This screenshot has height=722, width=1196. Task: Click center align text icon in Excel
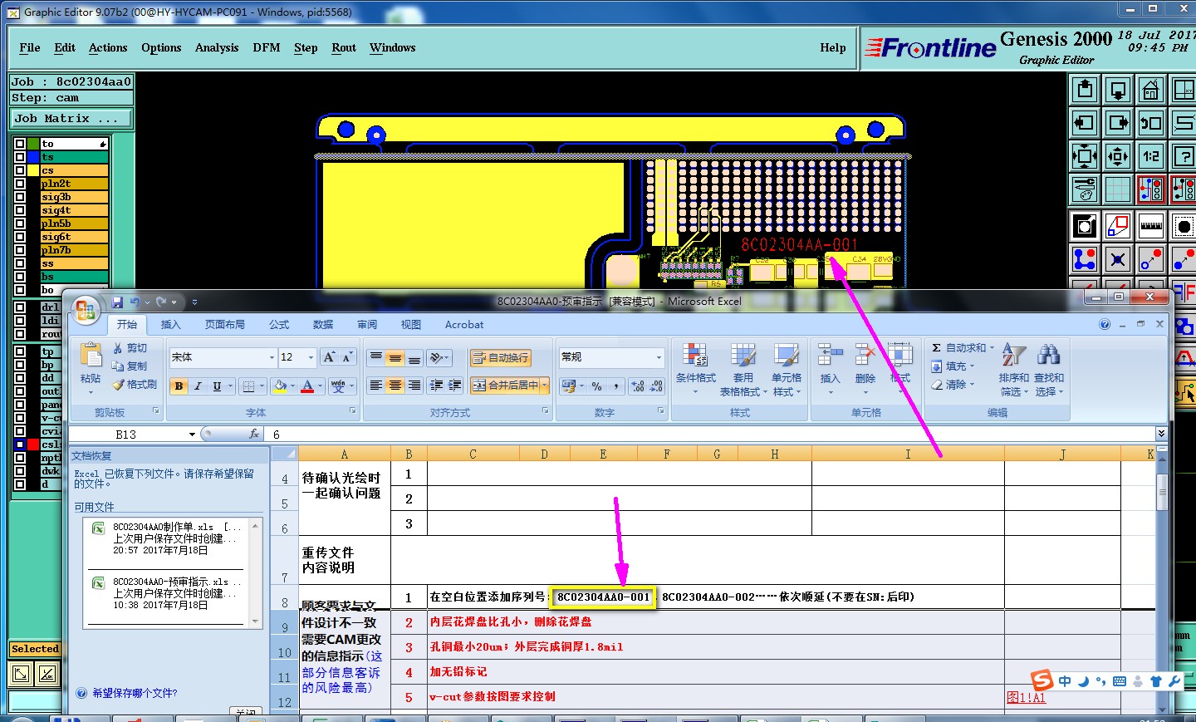pos(395,386)
